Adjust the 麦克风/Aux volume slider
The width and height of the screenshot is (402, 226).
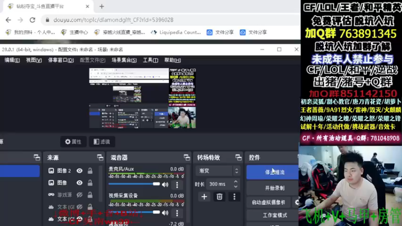tap(134, 184)
